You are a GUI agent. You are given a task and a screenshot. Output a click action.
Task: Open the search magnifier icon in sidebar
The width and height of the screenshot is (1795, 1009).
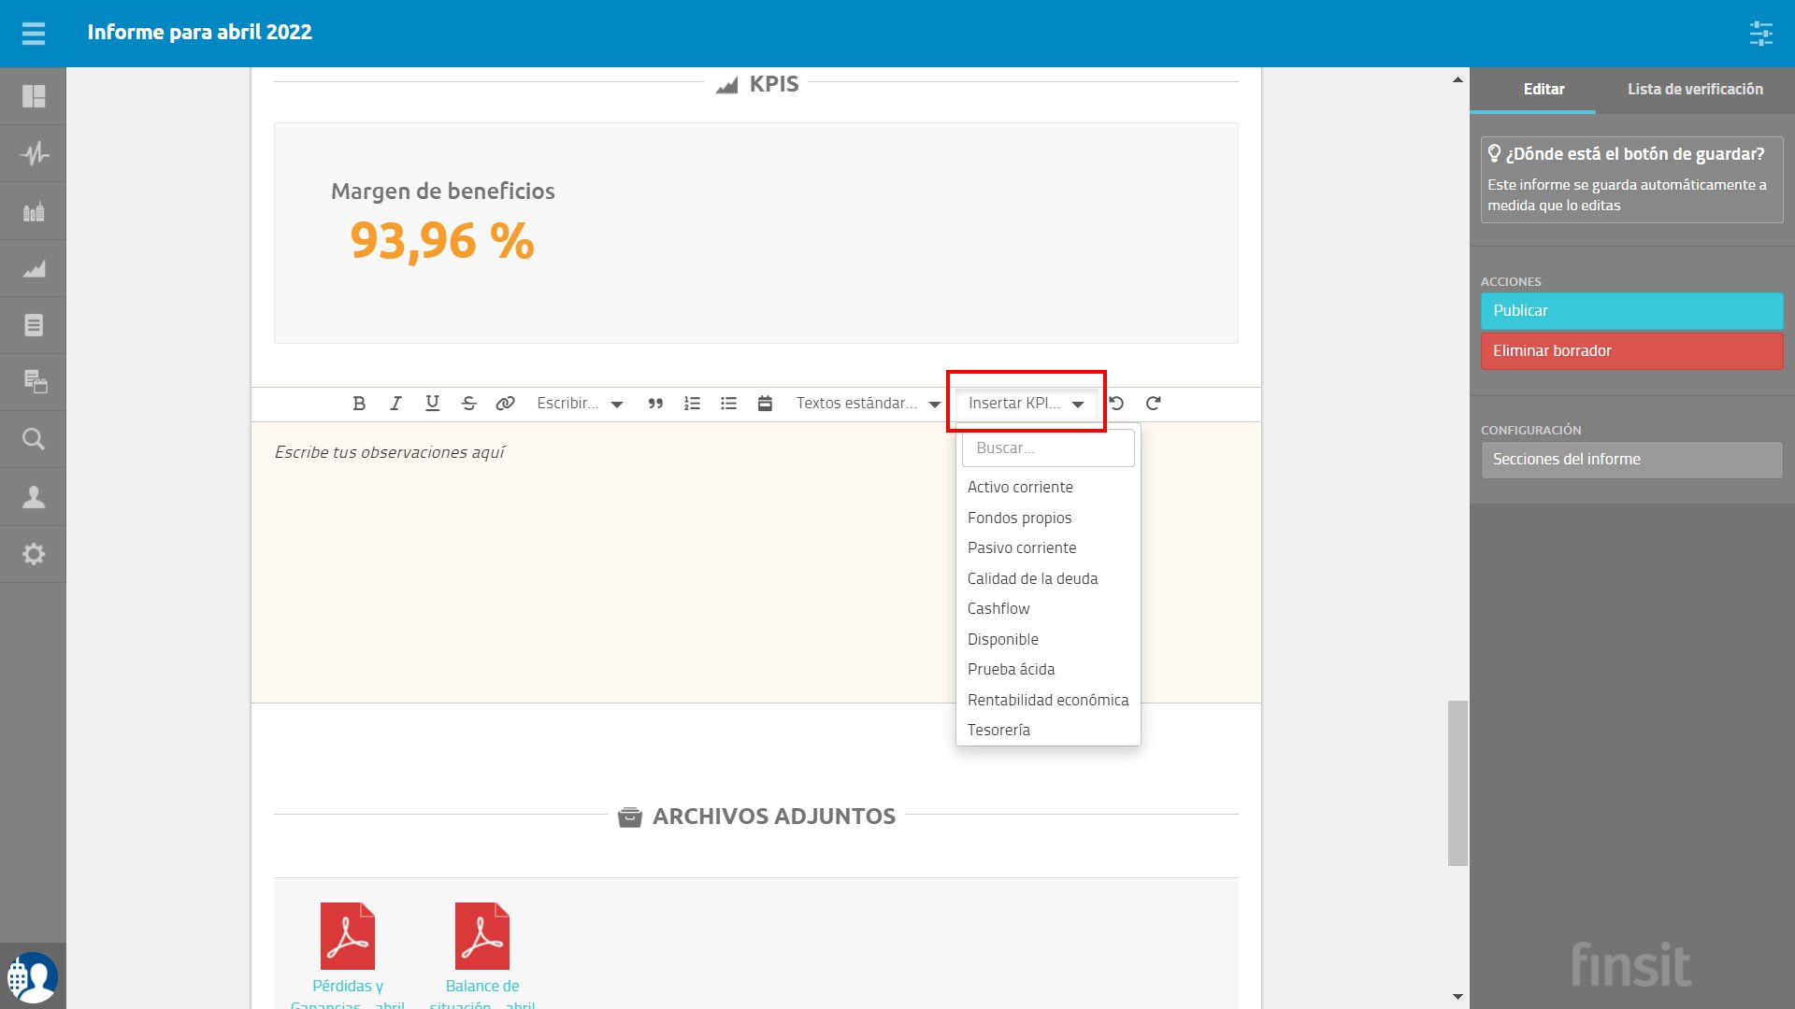point(34,439)
